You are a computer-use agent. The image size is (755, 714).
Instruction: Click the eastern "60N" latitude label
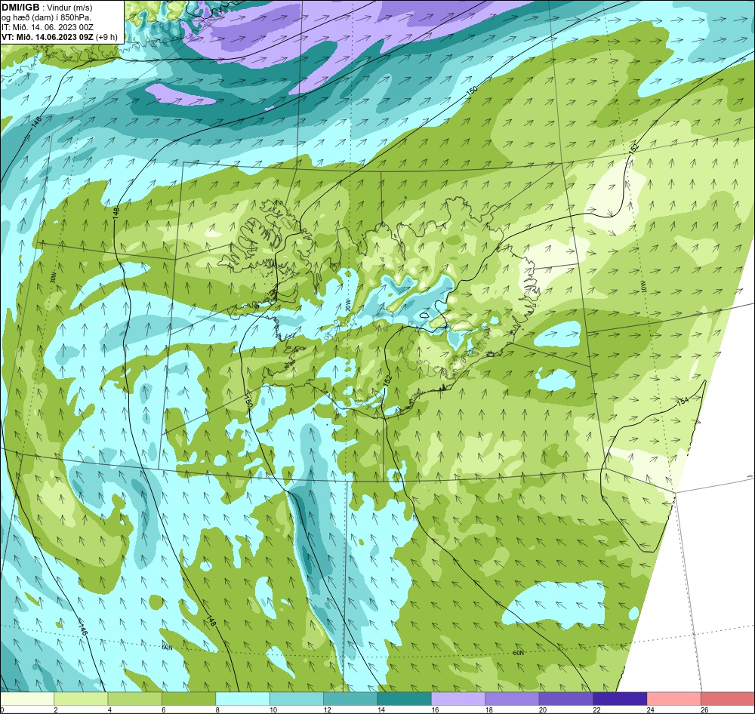[518, 653]
